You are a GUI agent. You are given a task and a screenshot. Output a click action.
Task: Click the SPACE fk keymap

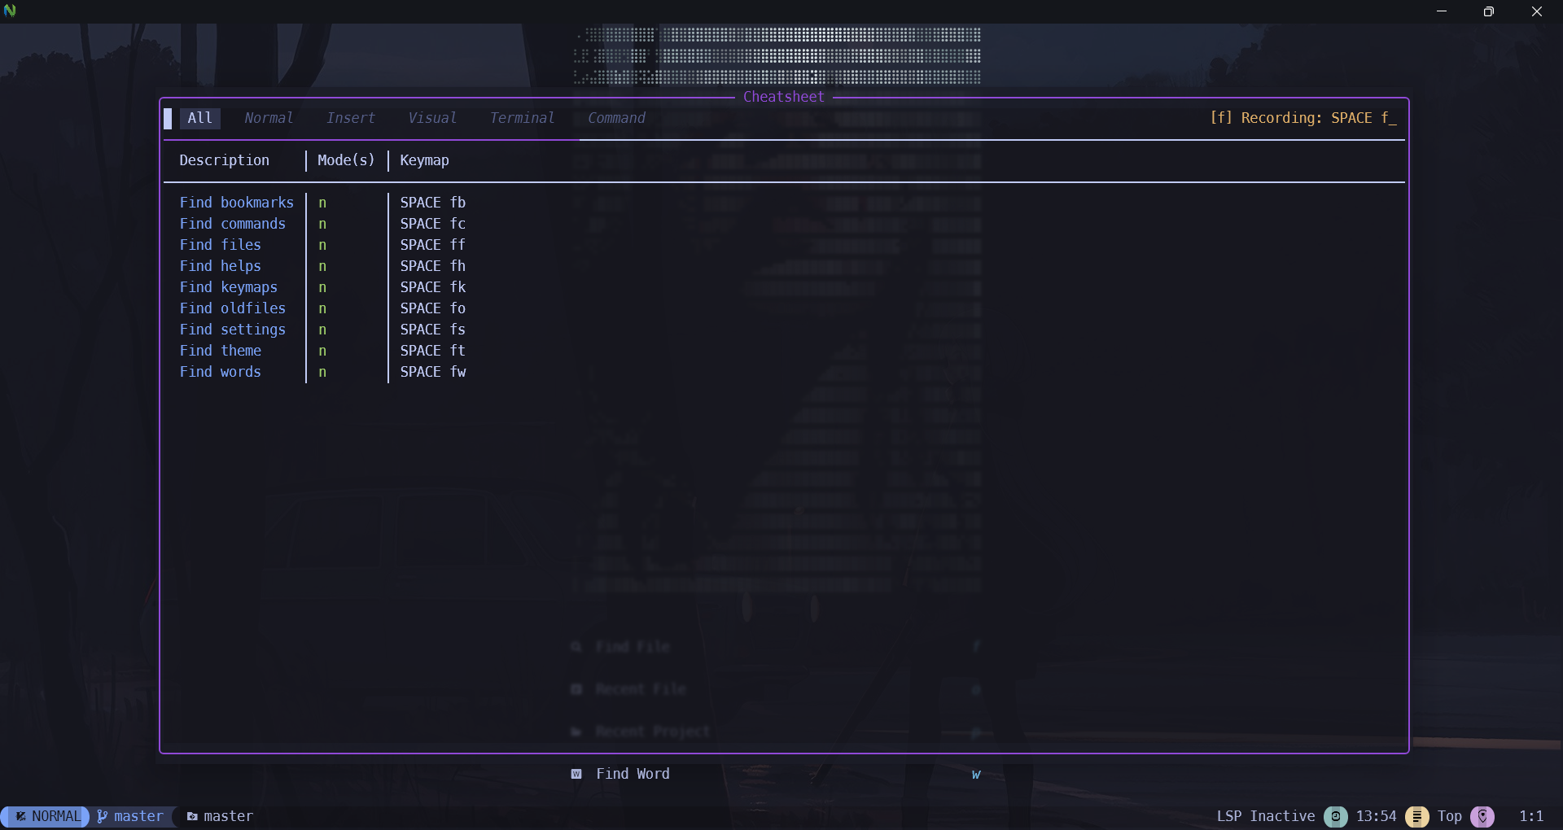433,287
